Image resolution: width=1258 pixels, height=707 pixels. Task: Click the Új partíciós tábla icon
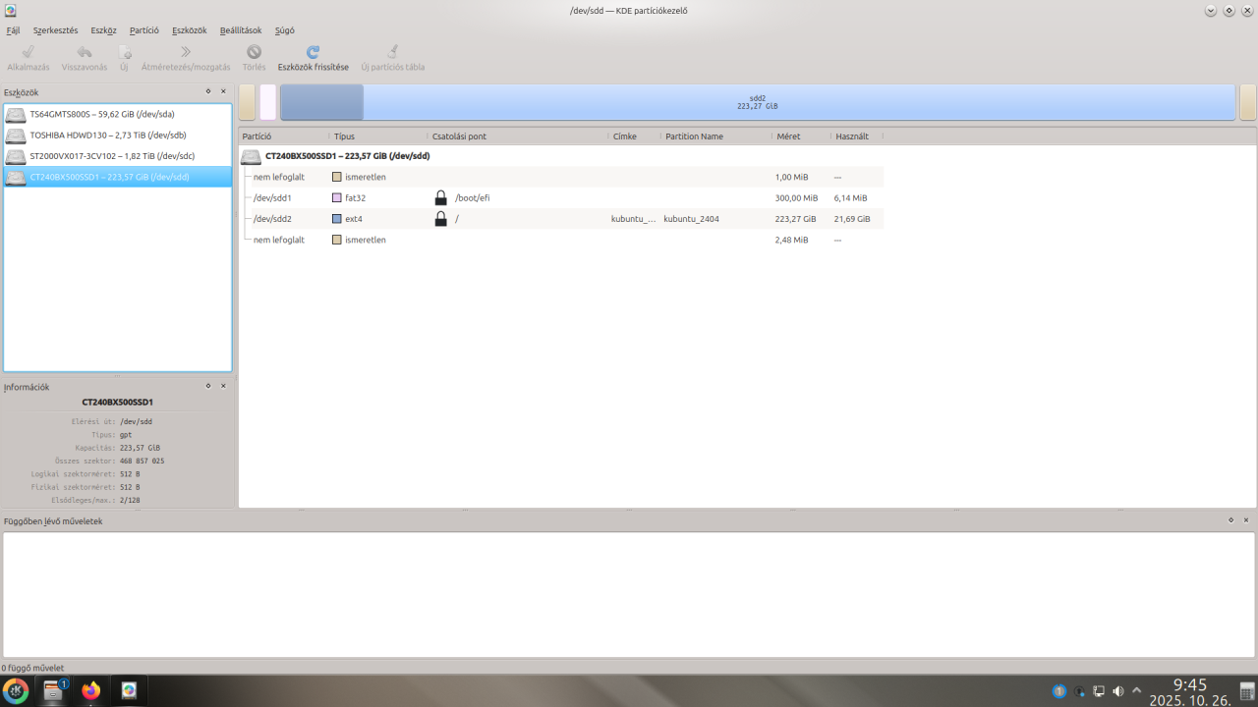[393, 52]
